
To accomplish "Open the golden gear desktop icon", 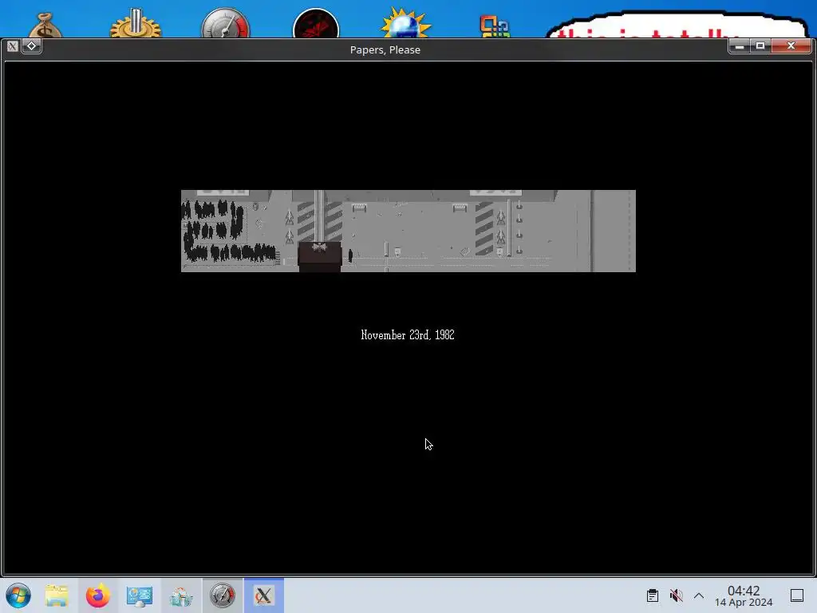I will click(136, 24).
